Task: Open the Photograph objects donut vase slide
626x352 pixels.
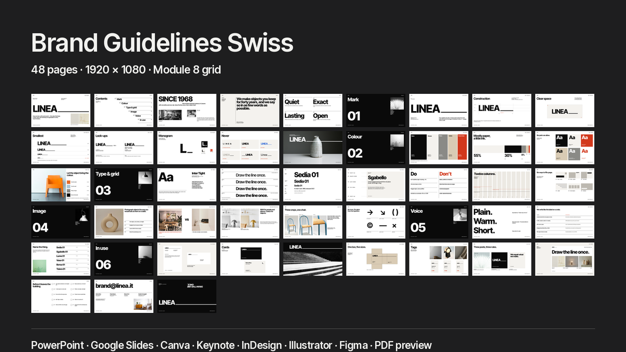Action: pos(124,222)
